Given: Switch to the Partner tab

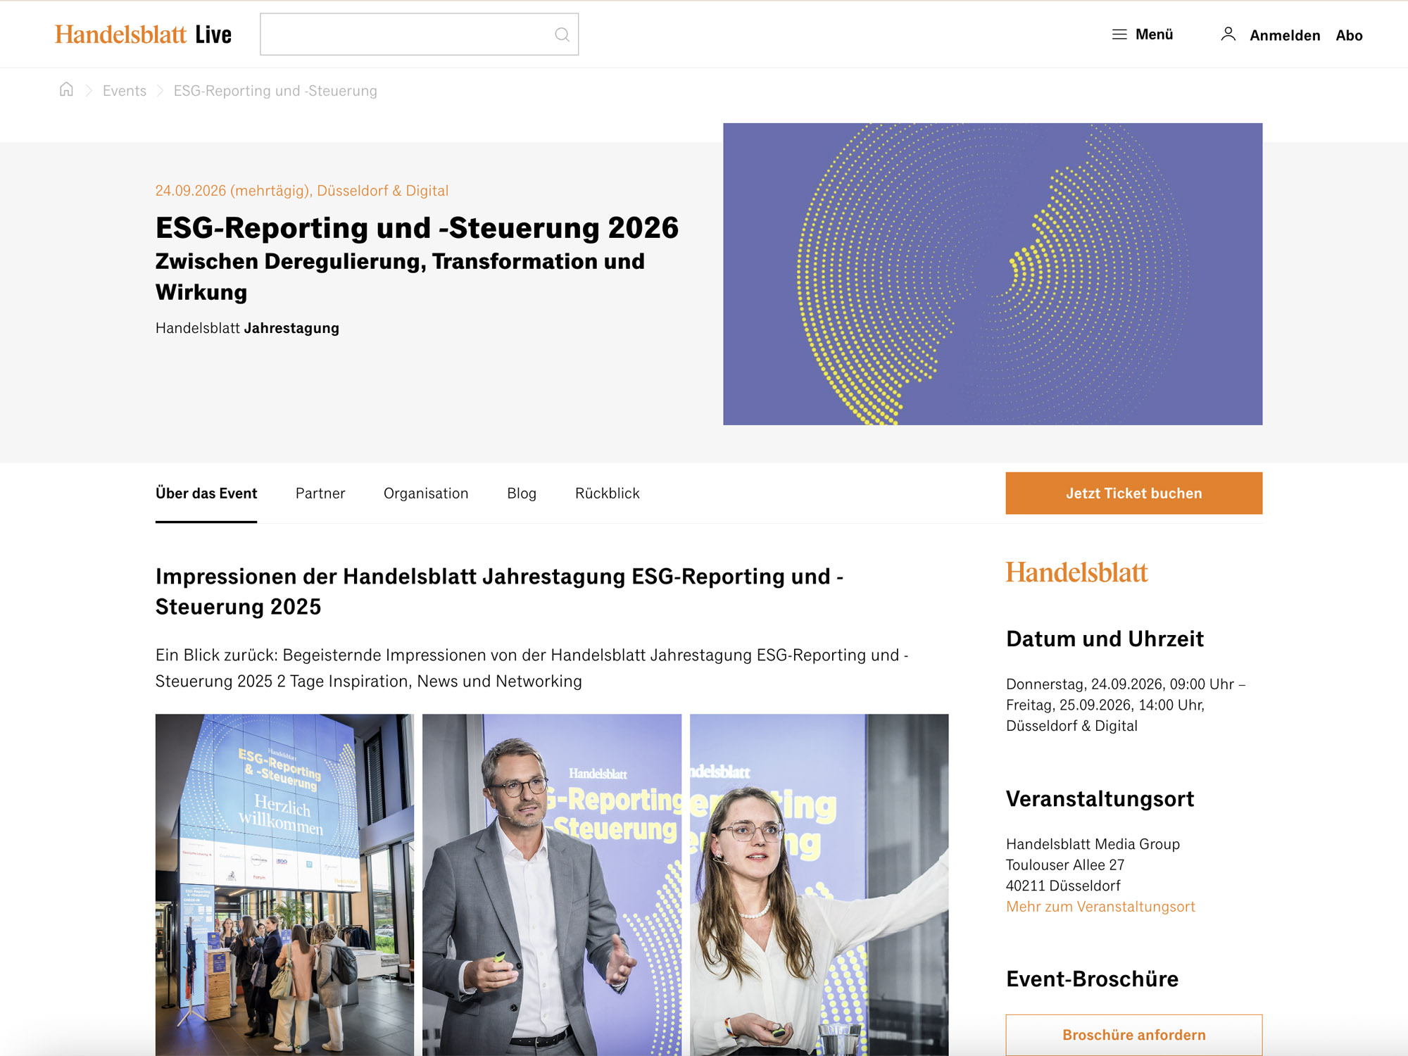Looking at the screenshot, I should 320,493.
